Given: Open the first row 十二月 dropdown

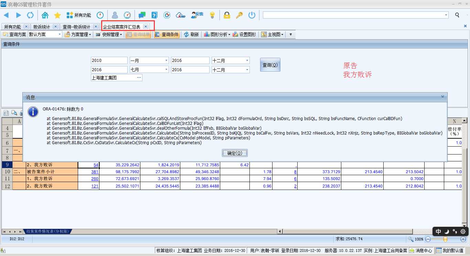Looking at the screenshot, I should 247,60.
